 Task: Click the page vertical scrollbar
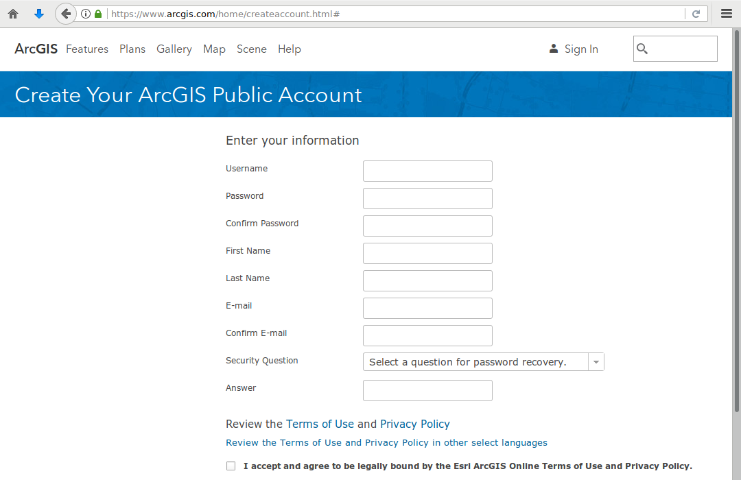(736, 219)
